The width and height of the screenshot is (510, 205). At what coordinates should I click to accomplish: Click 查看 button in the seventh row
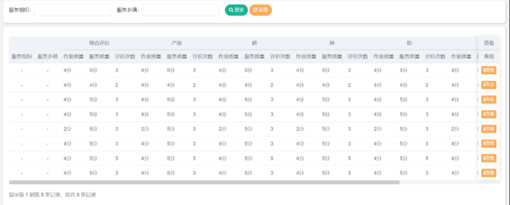click(x=489, y=158)
